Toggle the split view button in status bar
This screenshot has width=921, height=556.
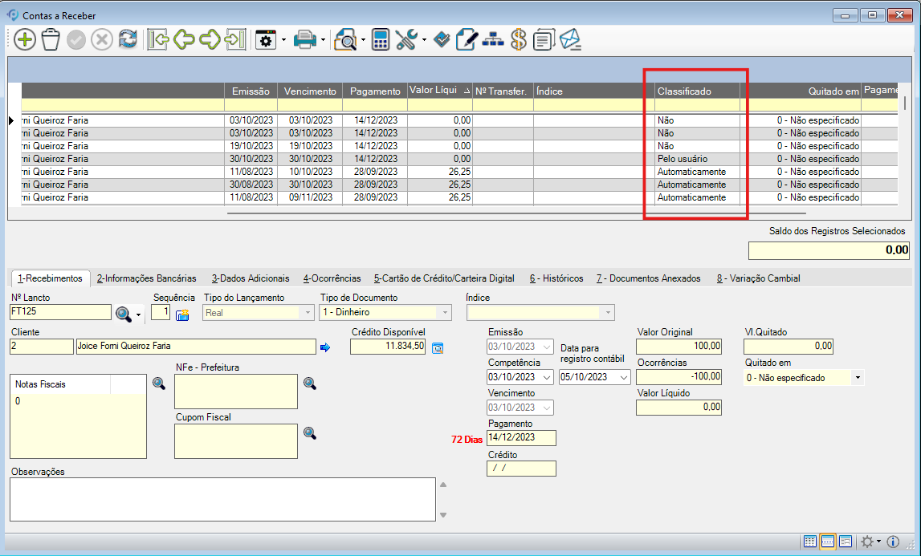[828, 542]
